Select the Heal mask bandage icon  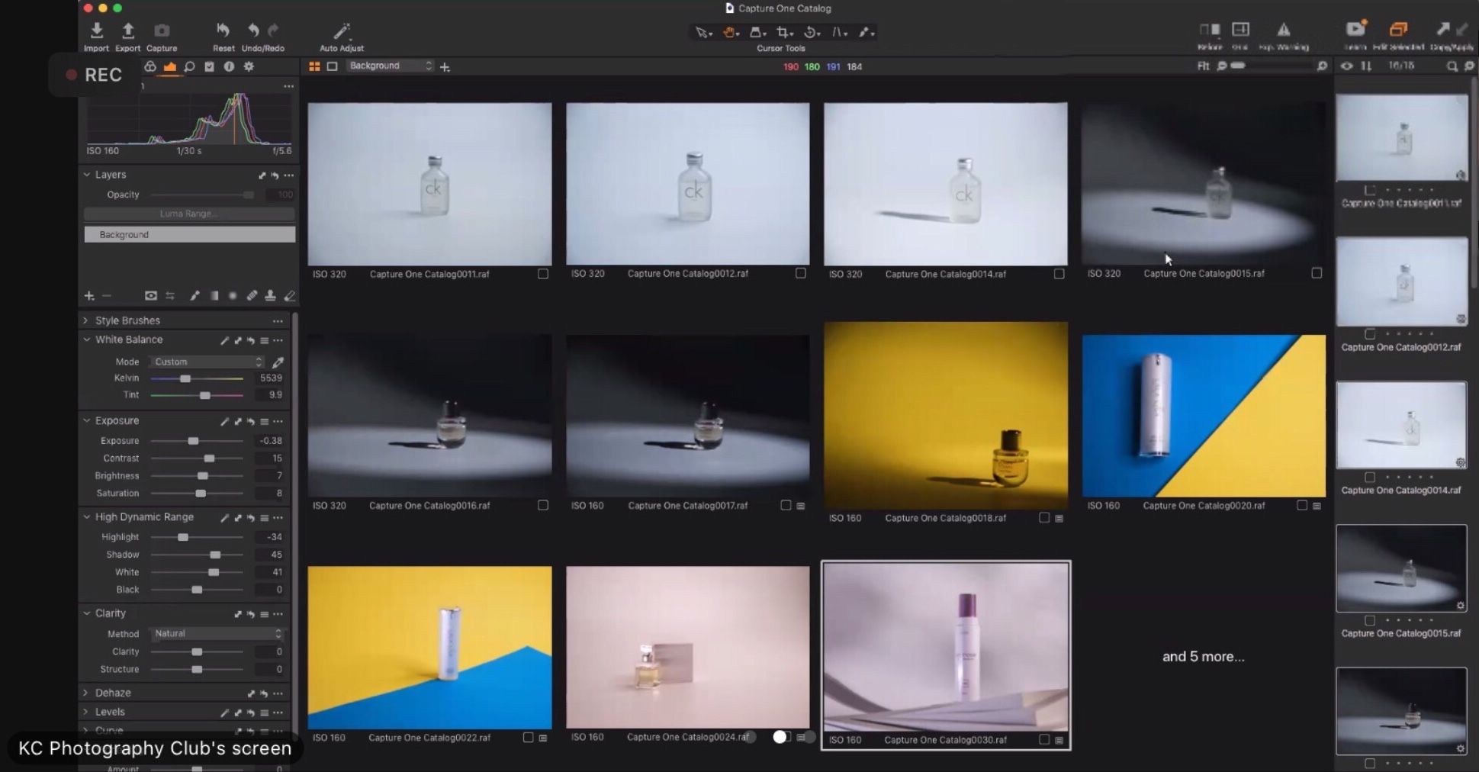252,296
